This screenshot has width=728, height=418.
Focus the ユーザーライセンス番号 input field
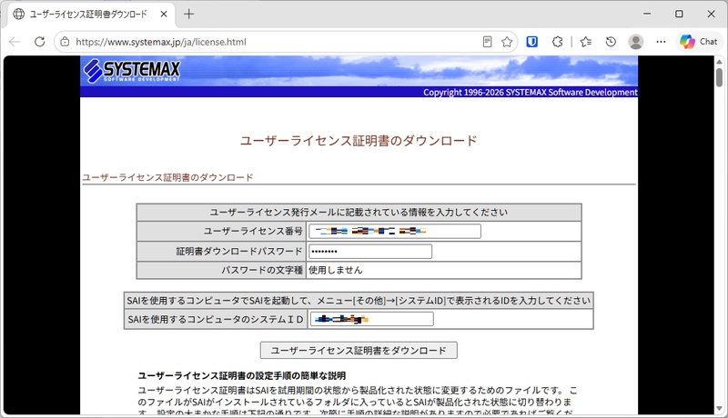395,231
